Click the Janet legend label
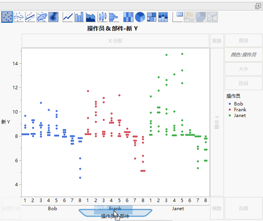Image resolution: width=263 pixels, height=221 pixels. pos(240,116)
